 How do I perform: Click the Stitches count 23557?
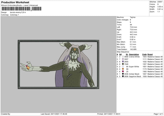point(160,2)
